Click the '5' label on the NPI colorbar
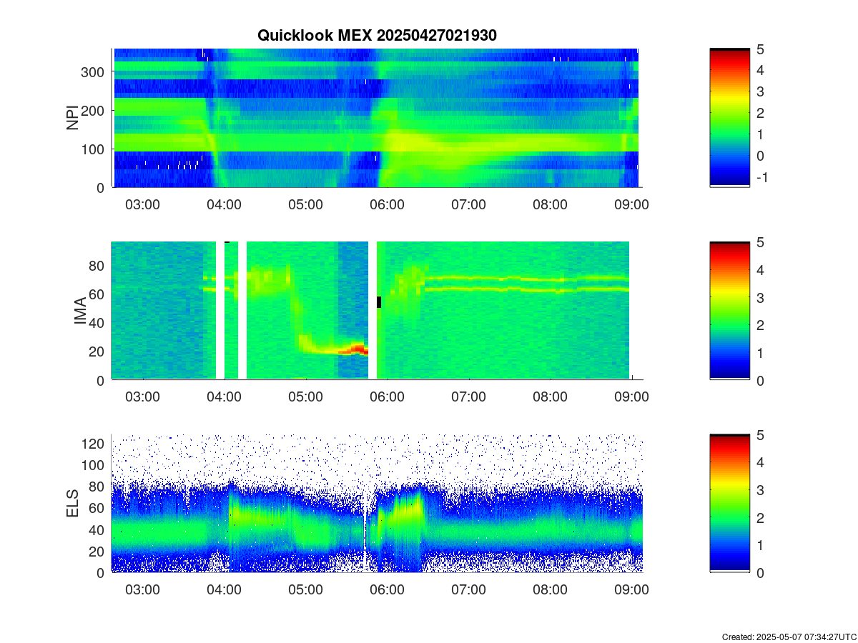This screenshot has width=858, height=643. click(760, 49)
